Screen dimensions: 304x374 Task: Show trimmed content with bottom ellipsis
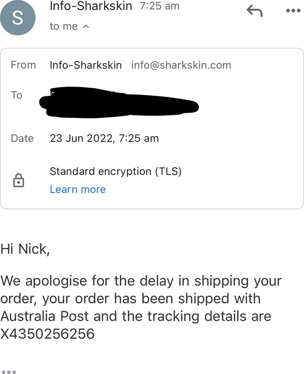pyautogui.click(x=8, y=371)
